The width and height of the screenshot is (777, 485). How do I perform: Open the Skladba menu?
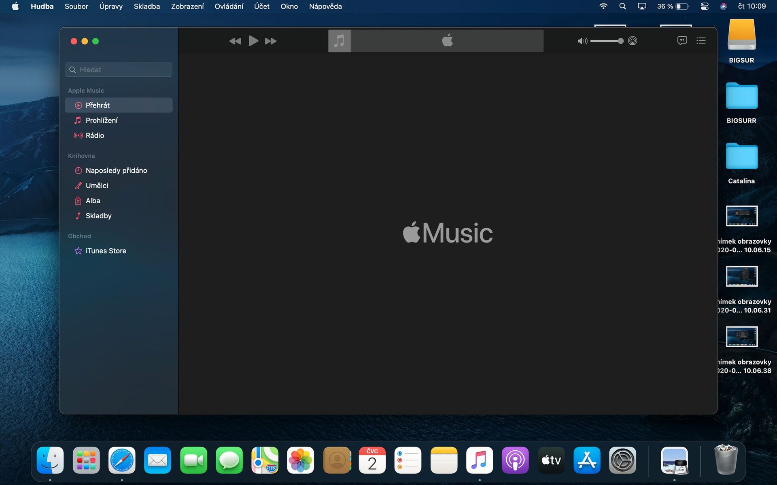point(146,6)
